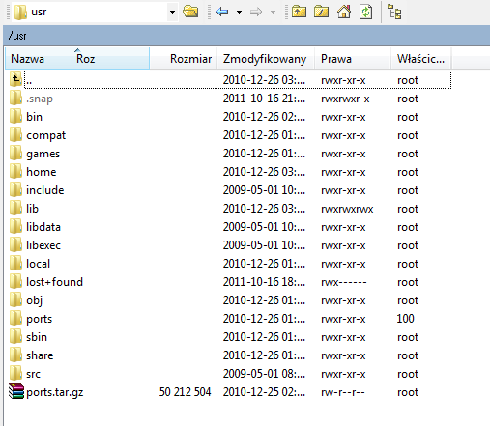The width and height of the screenshot is (490, 426).
Task: Select the share folder
Action: 40,355
